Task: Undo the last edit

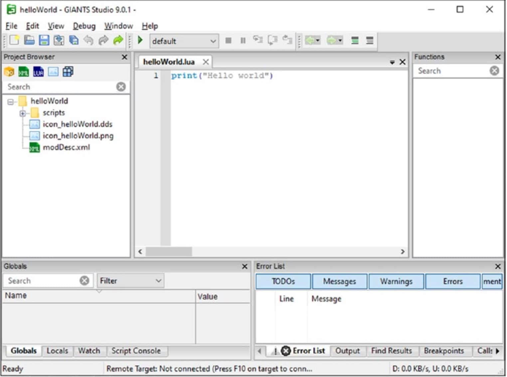Action: point(88,40)
